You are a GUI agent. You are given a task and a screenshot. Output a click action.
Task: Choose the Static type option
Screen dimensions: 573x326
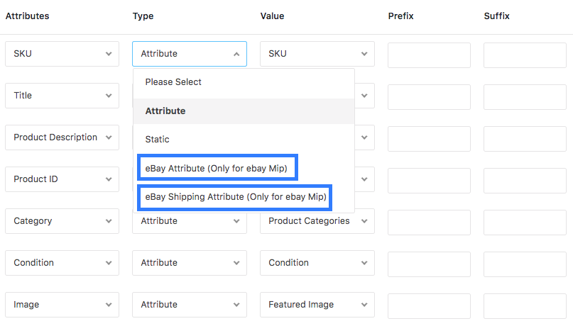244,140
